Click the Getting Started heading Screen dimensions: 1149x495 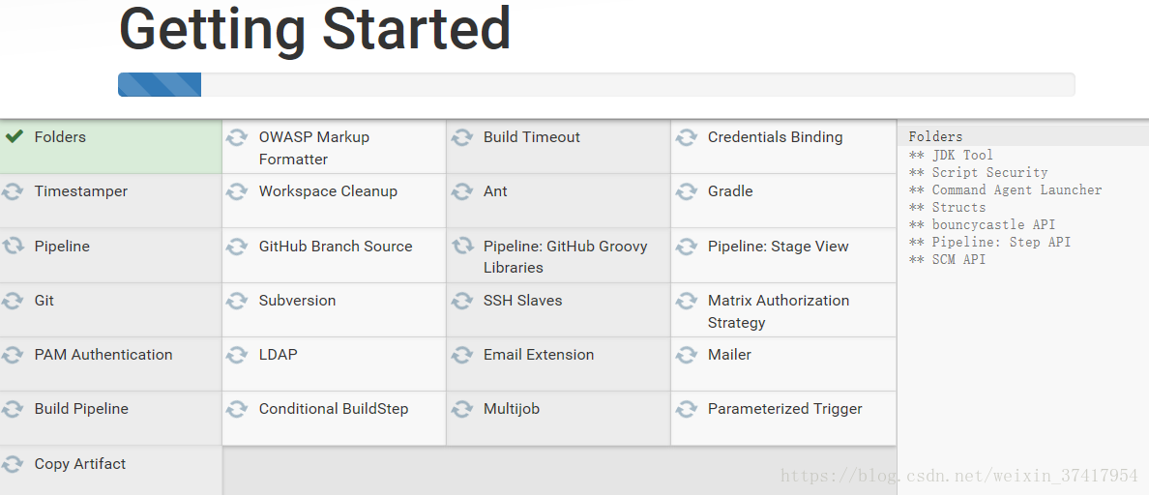pos(314,29)
